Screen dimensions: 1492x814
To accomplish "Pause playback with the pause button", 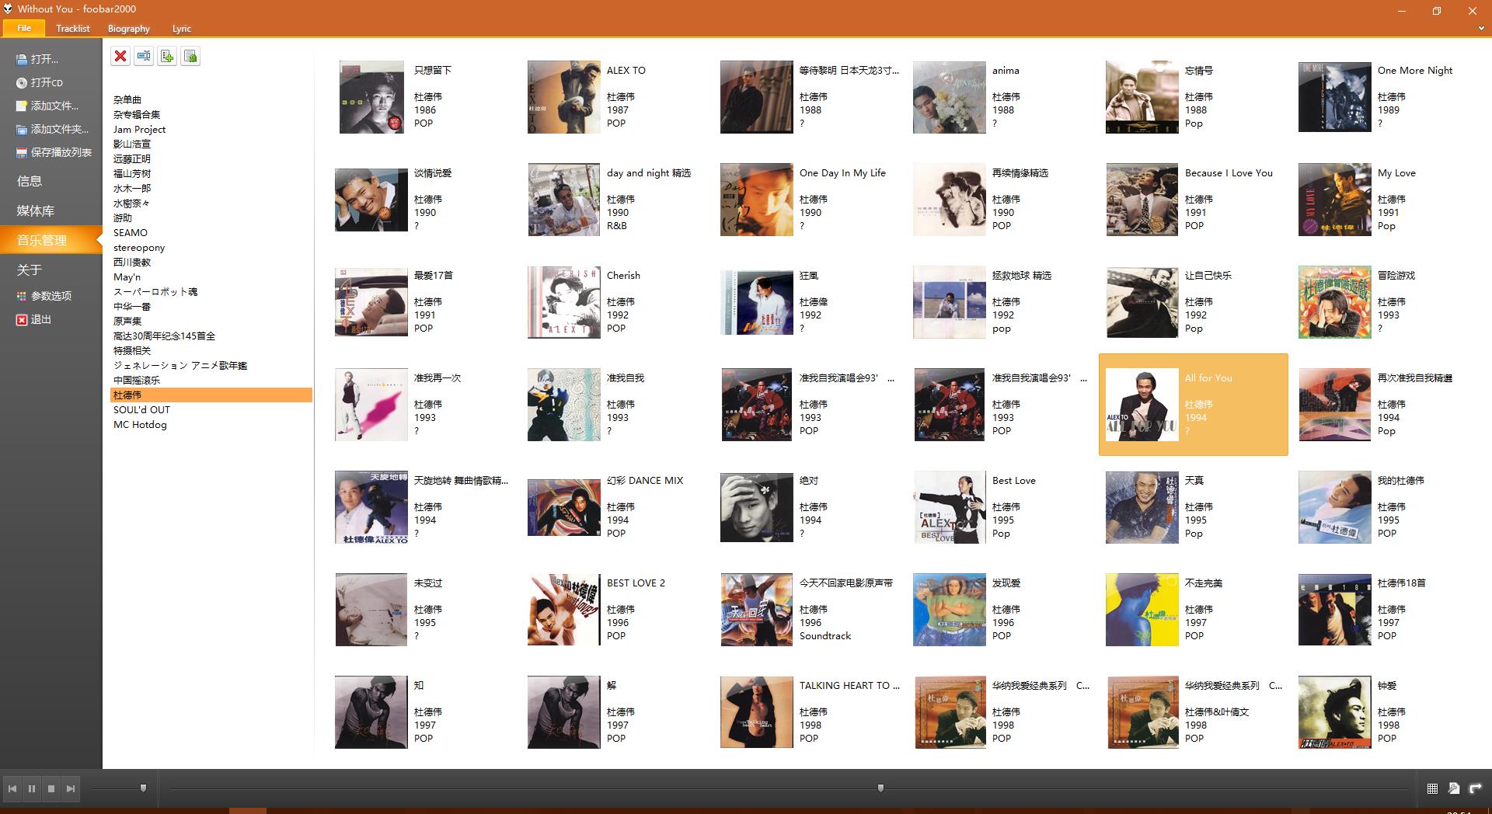I will 32,788.
